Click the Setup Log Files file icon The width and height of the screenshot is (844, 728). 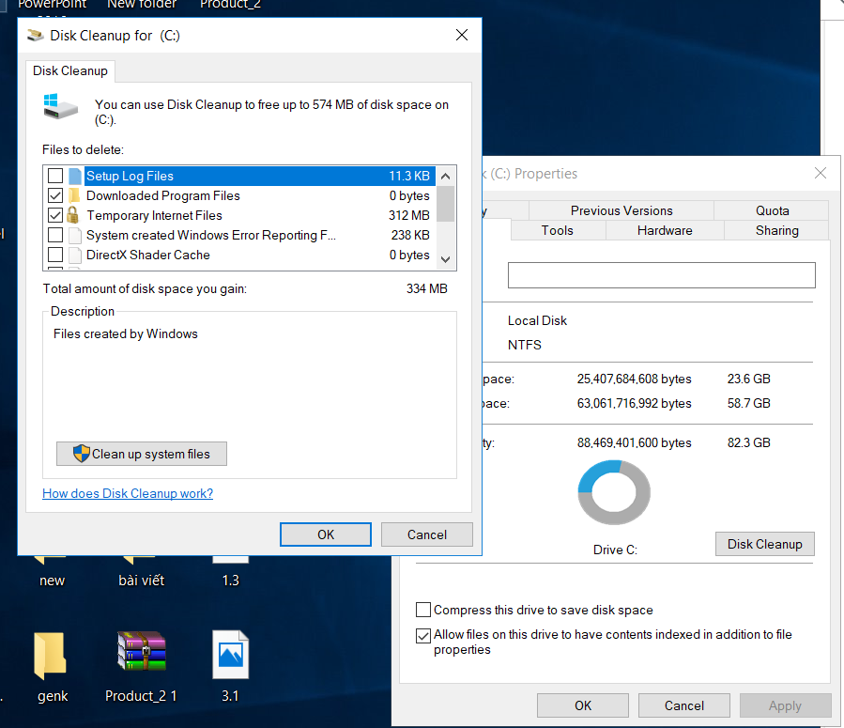74,176
